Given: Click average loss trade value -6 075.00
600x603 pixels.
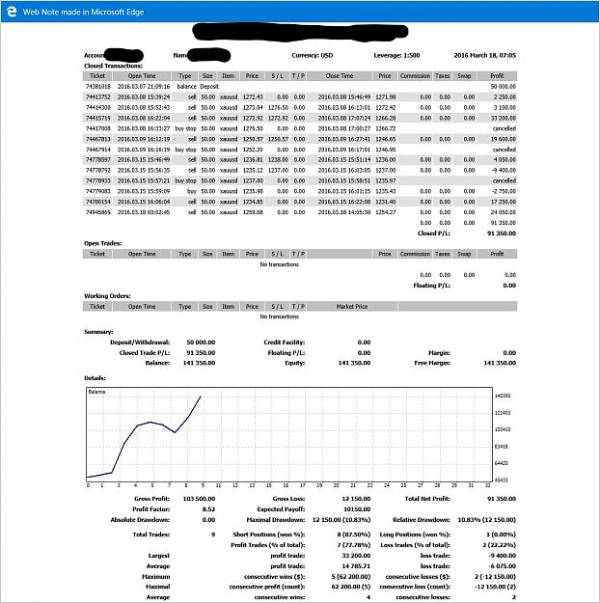Looking at the screenshot, I should click(x=503, y=566).
